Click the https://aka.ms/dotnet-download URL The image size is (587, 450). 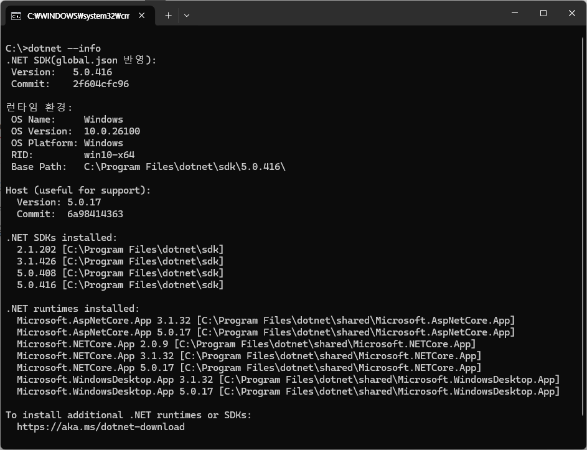click(x=101, y=427)
